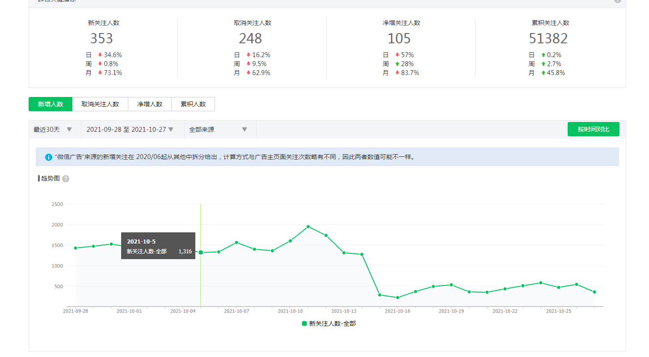Click the peak data point near 2000

click(x=308, y=227)
